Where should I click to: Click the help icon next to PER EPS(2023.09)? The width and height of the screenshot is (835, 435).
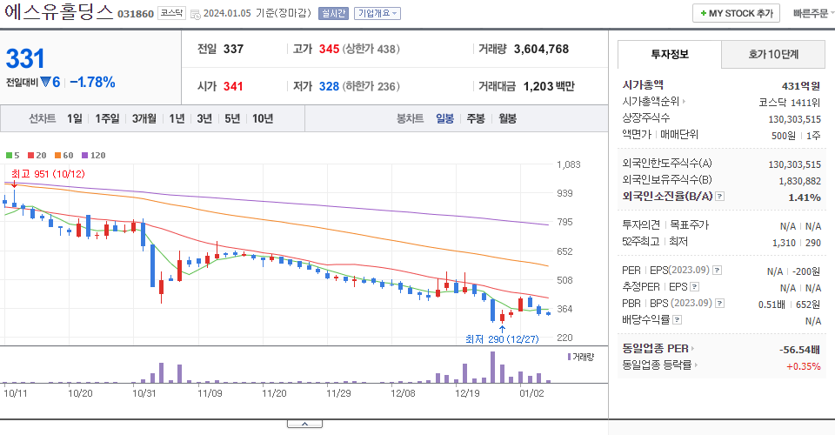pos(718,271)
